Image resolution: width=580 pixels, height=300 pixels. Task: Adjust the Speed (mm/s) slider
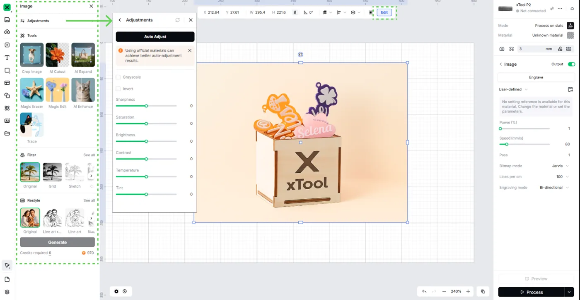click(x=507, y=144)
